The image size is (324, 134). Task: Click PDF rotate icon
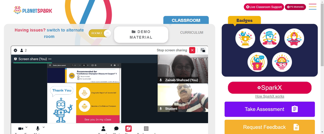tap(96, 65)
